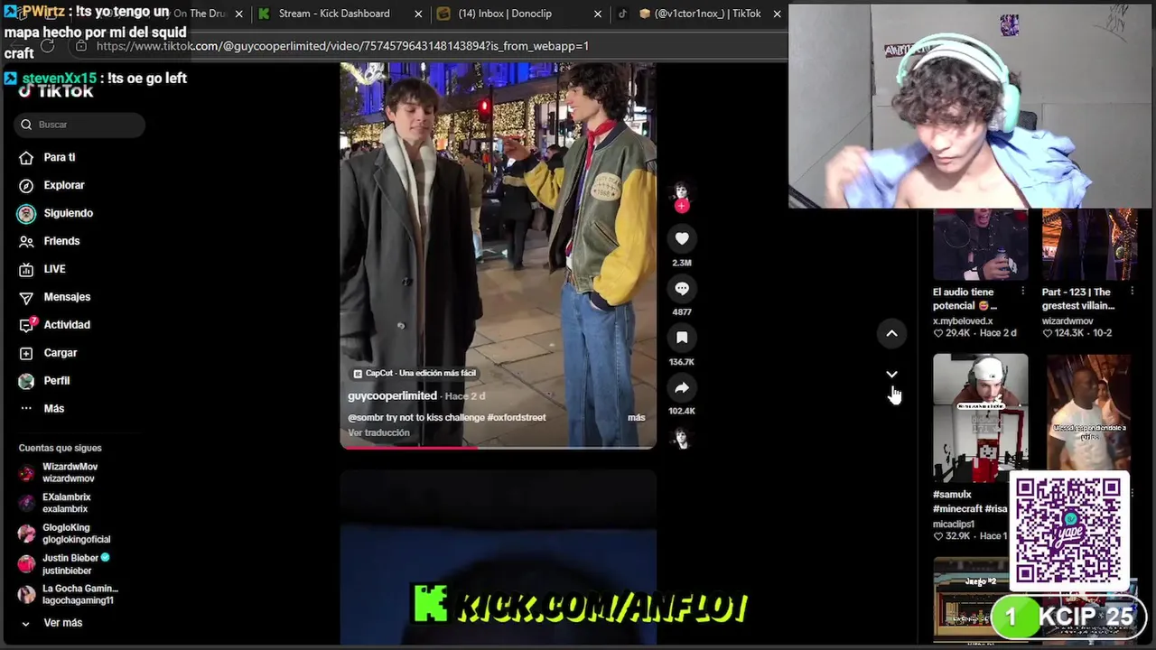Open the wizardwmov author under Part - 123
The width and height of the screenshot is (1156, 650).
[1067, 320]
